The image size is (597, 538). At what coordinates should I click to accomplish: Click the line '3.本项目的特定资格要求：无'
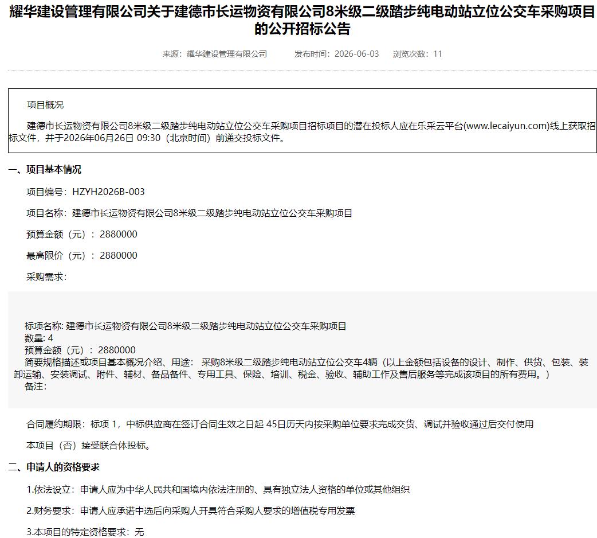[85, 532]
